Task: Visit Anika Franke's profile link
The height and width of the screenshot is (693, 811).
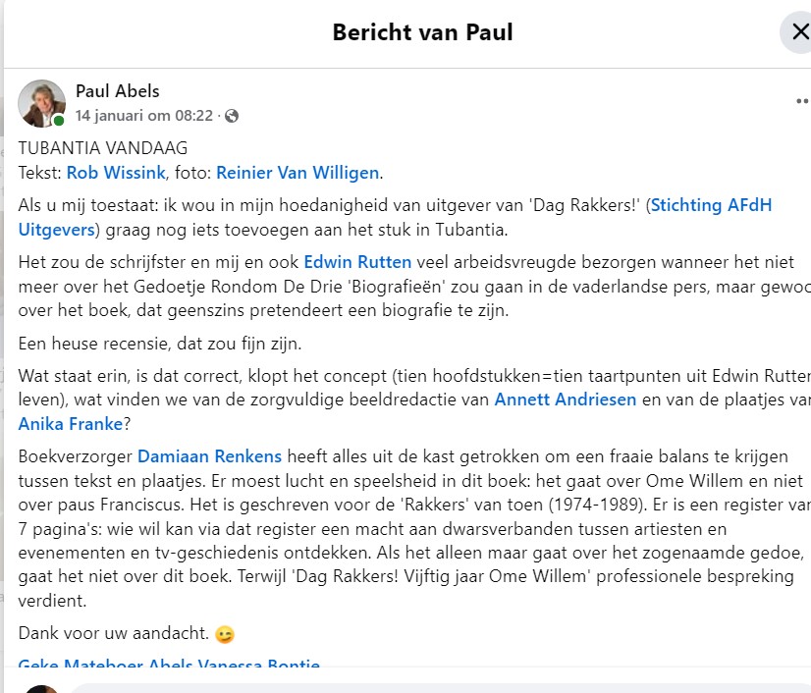Action: pyautogui.click(x=68, y=424)
